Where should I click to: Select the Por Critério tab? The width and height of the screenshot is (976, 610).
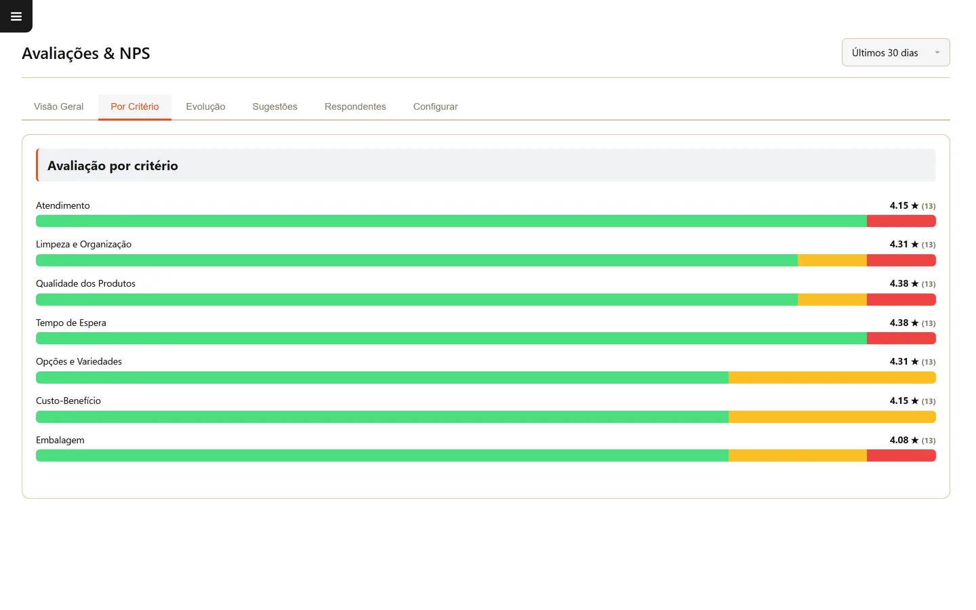135,106
